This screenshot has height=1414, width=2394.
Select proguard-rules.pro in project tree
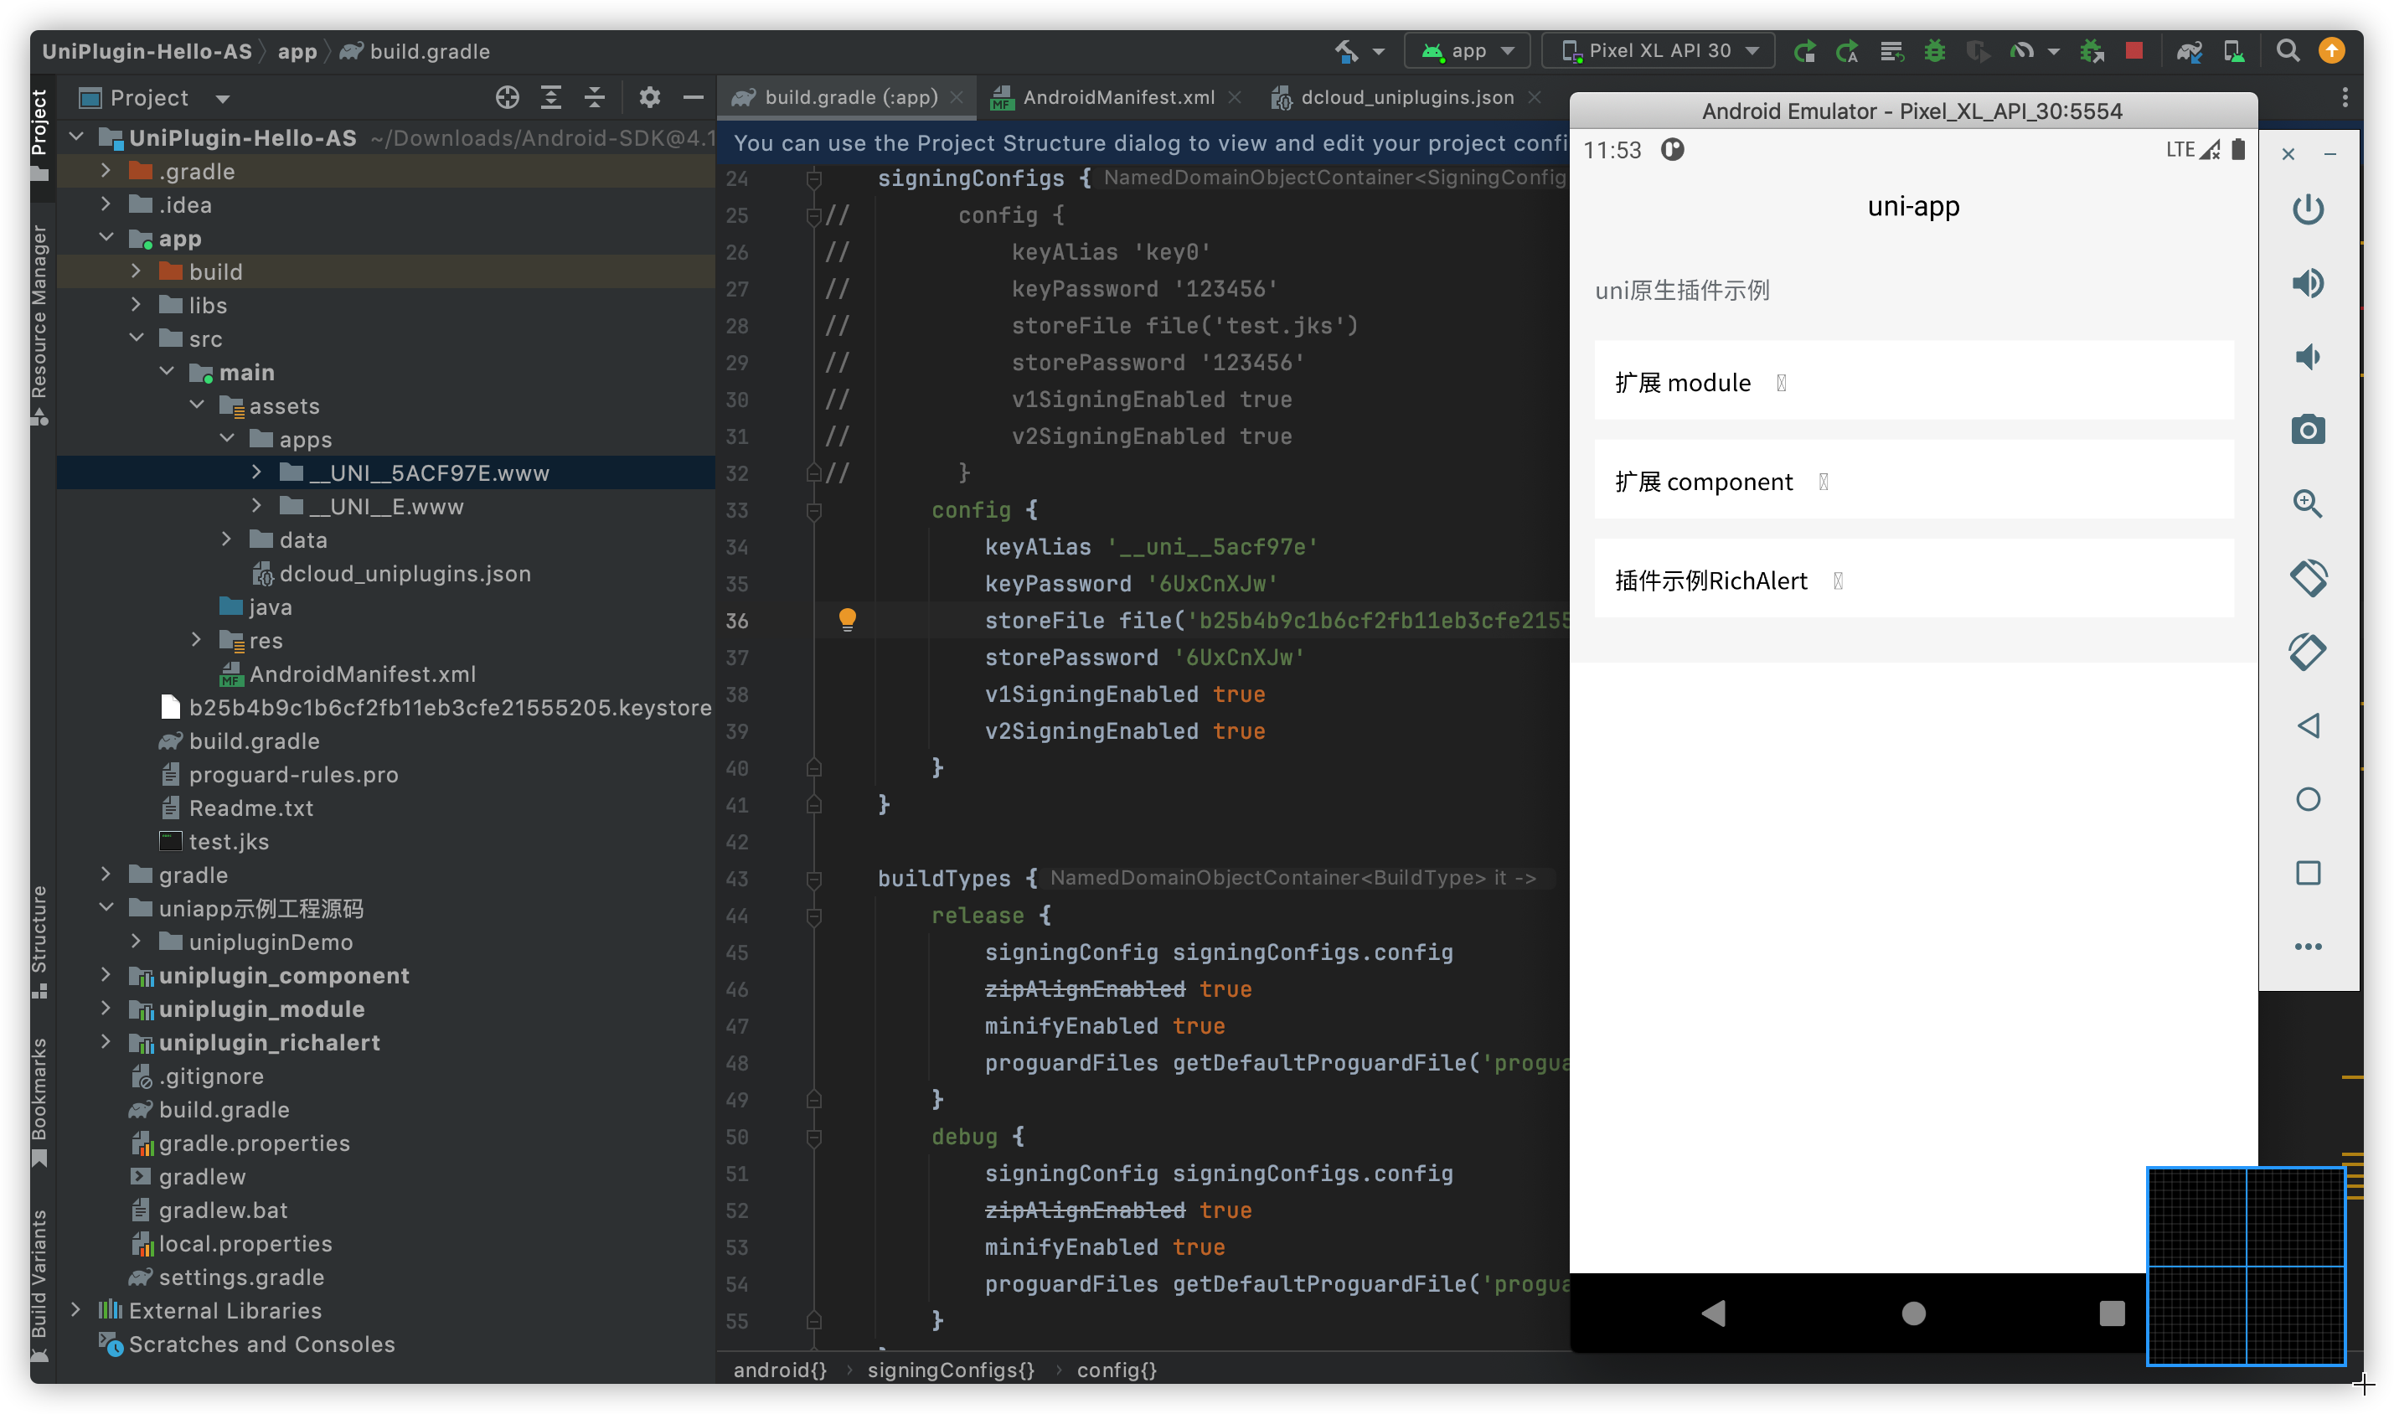(x=279, y=775)
